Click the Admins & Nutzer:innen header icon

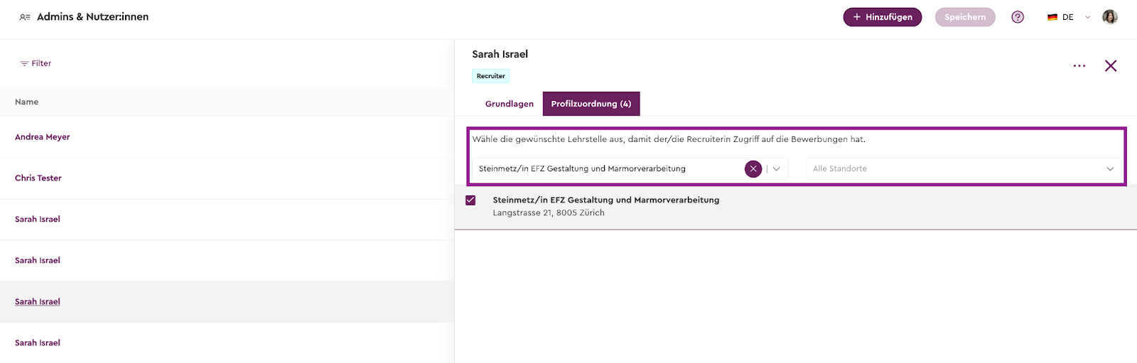pyautogui.click(x=25, y=17)
